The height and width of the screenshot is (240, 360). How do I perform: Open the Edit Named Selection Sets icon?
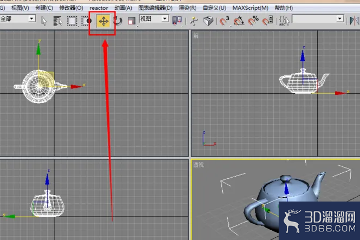coord(284,21)
